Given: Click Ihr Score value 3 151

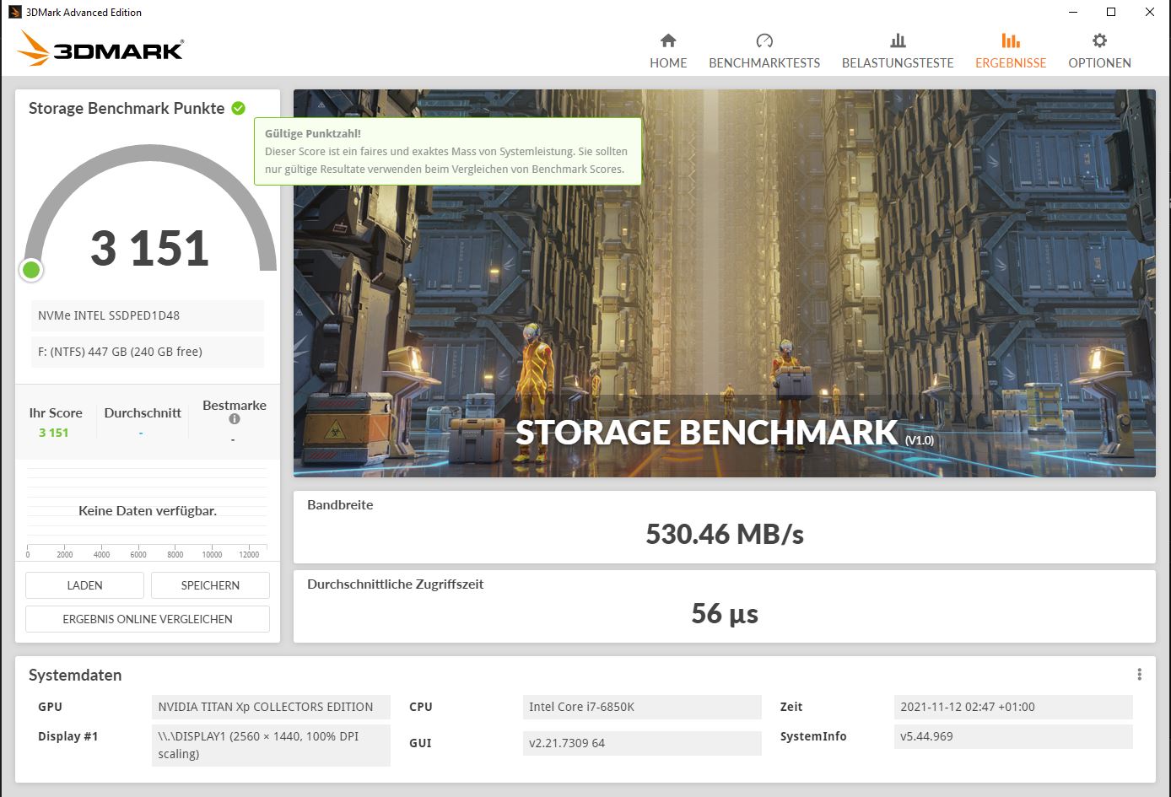Looking at the screenshot, I should click(53, 433).
